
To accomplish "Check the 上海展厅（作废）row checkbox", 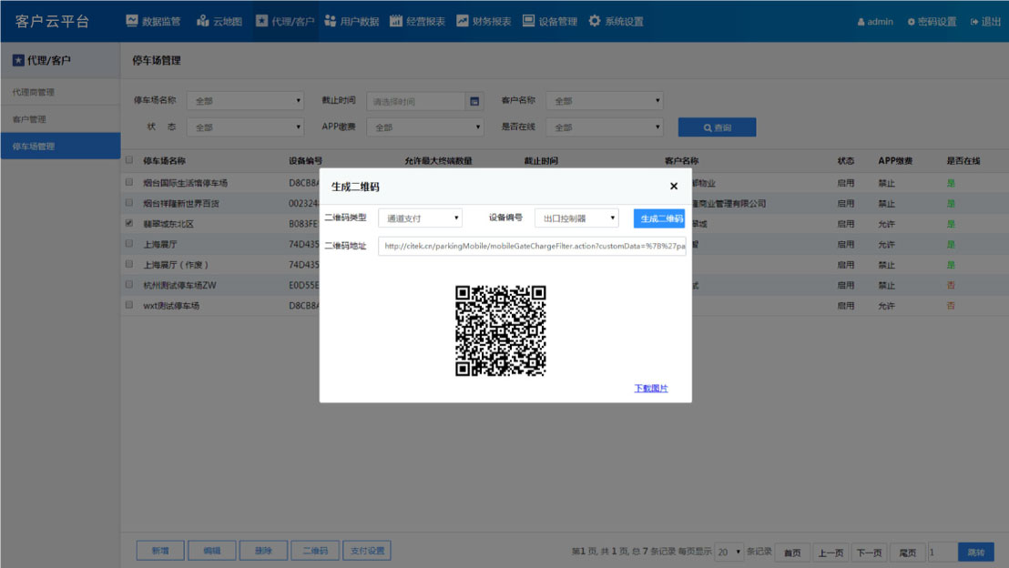I will (129, 264).
